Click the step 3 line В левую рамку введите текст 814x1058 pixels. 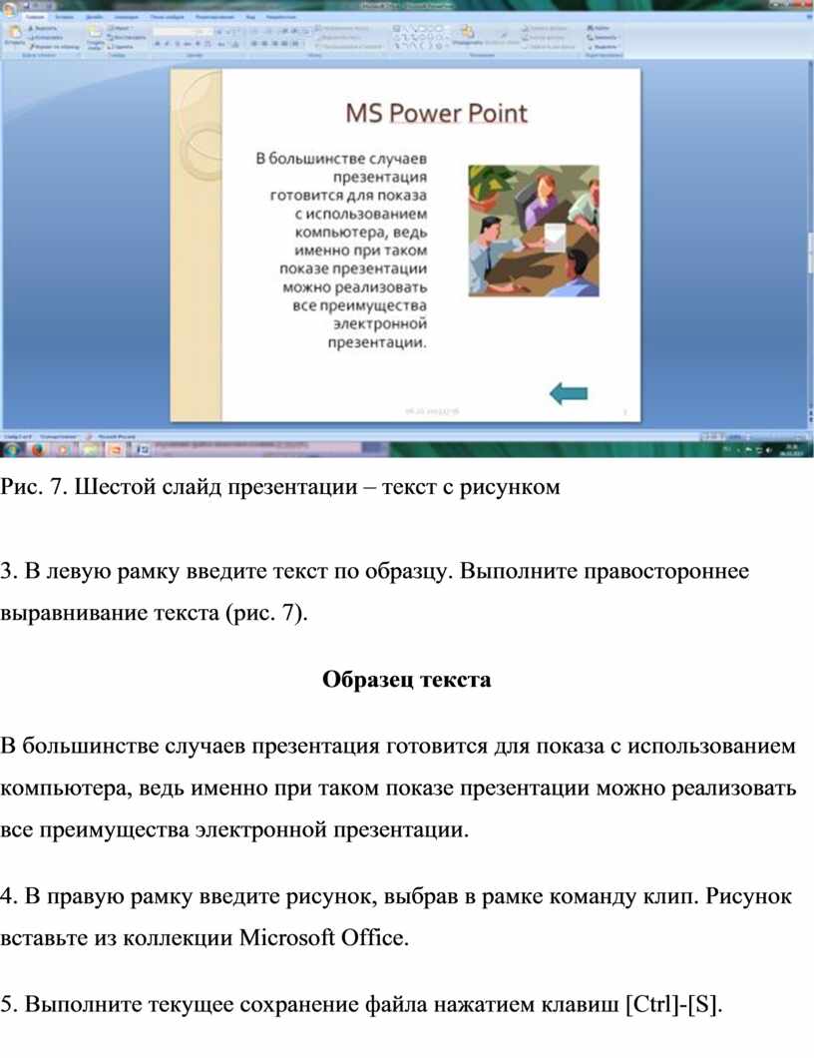pos(374,571)
